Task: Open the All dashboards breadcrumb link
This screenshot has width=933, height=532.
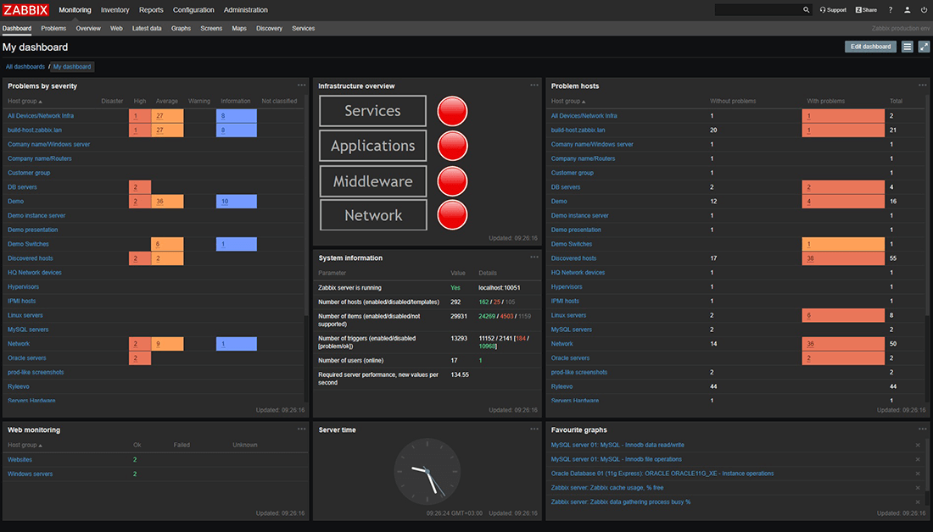Action: pos(25,66)
